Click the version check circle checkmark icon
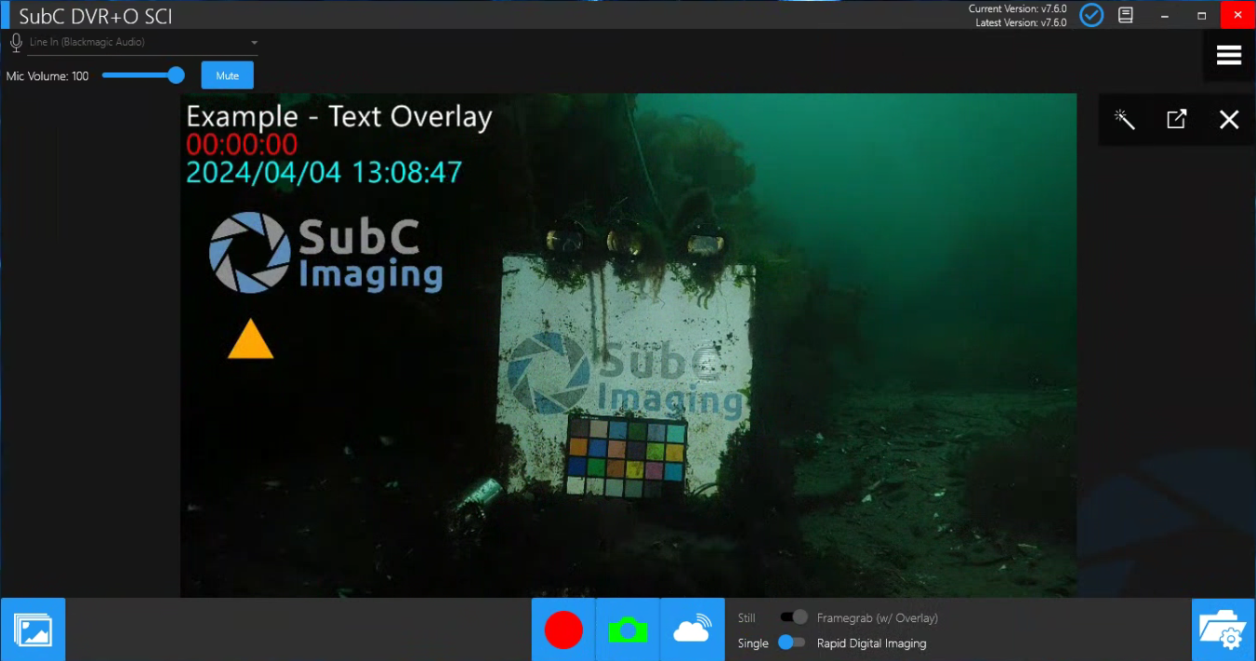1256x661 pixels. 1091,15
